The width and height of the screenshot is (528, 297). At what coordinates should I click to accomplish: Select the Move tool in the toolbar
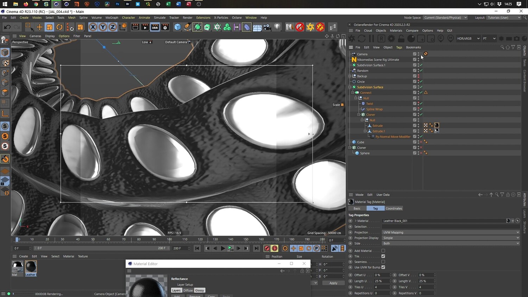39,27
